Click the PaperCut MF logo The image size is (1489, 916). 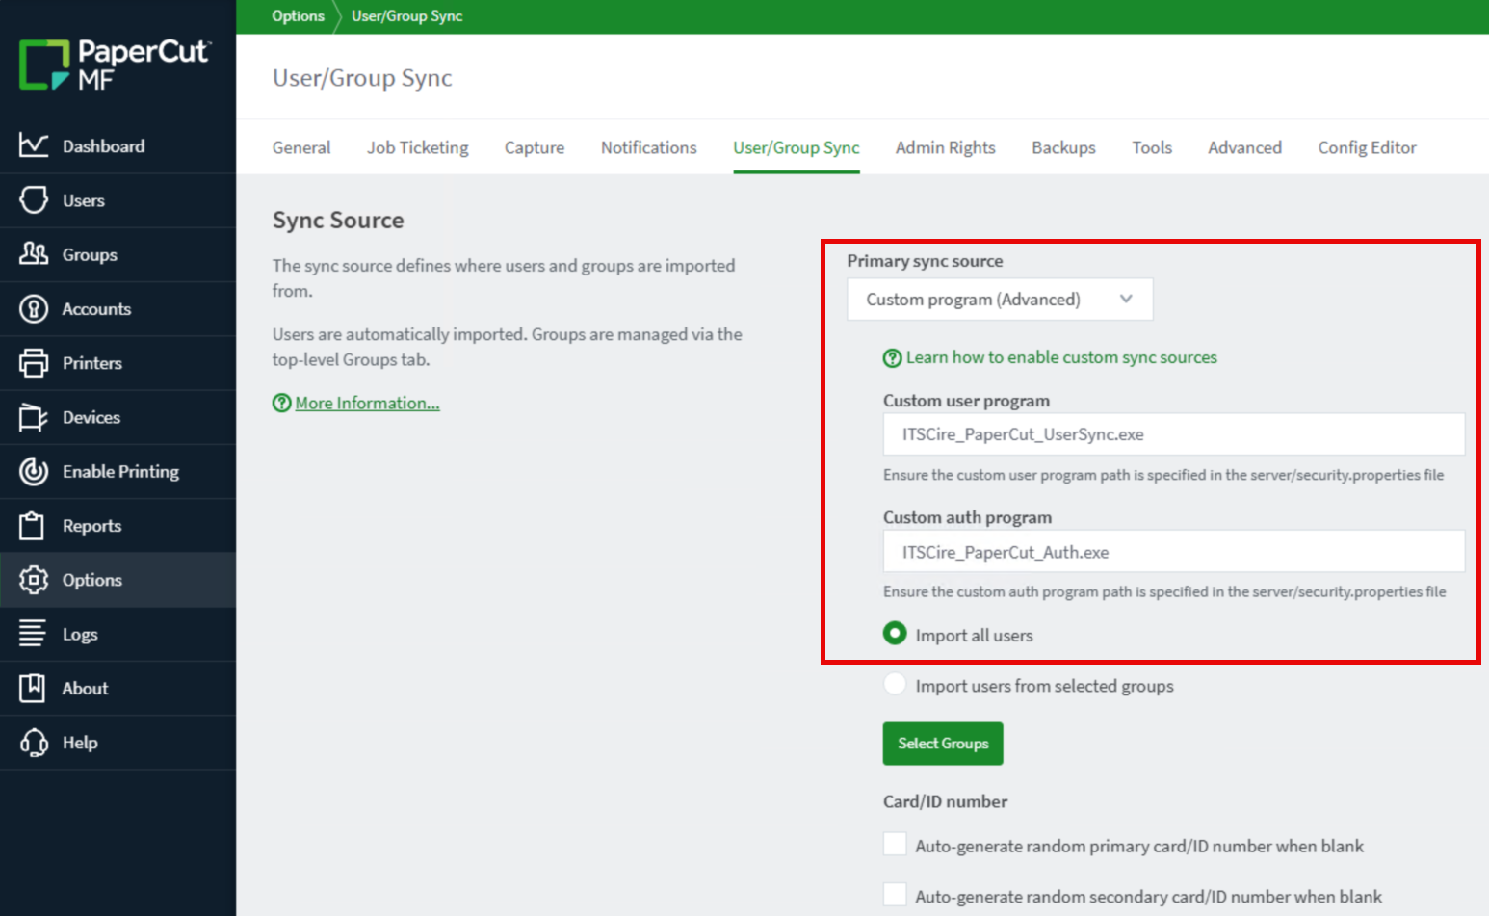click(114, 65)
